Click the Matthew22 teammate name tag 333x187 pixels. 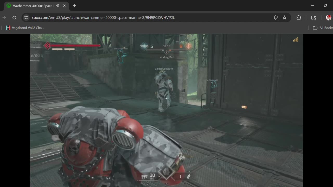212,80
